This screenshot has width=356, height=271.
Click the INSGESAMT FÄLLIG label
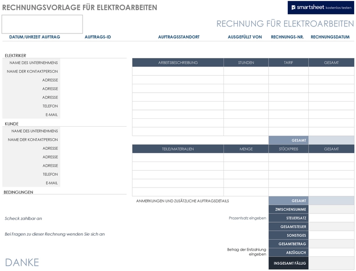[290, 263]
